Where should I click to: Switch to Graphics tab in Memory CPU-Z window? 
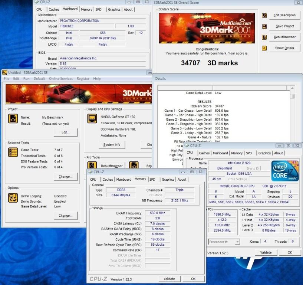coord(168,180)
